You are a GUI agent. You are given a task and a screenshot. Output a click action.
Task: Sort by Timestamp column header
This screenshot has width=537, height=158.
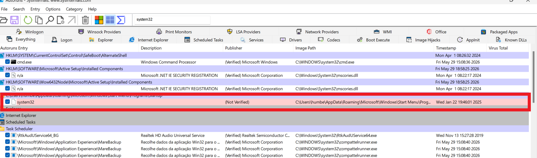[x=461, y=48]
